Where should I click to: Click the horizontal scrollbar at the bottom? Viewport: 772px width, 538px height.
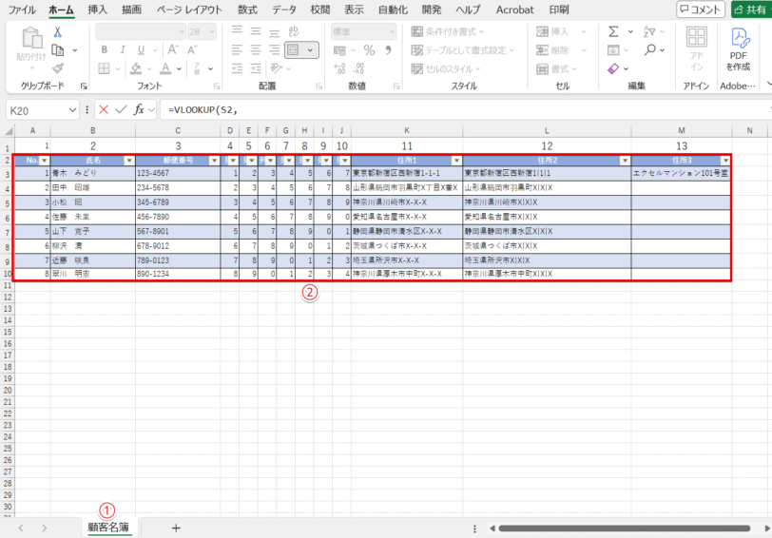click(608, 528)
